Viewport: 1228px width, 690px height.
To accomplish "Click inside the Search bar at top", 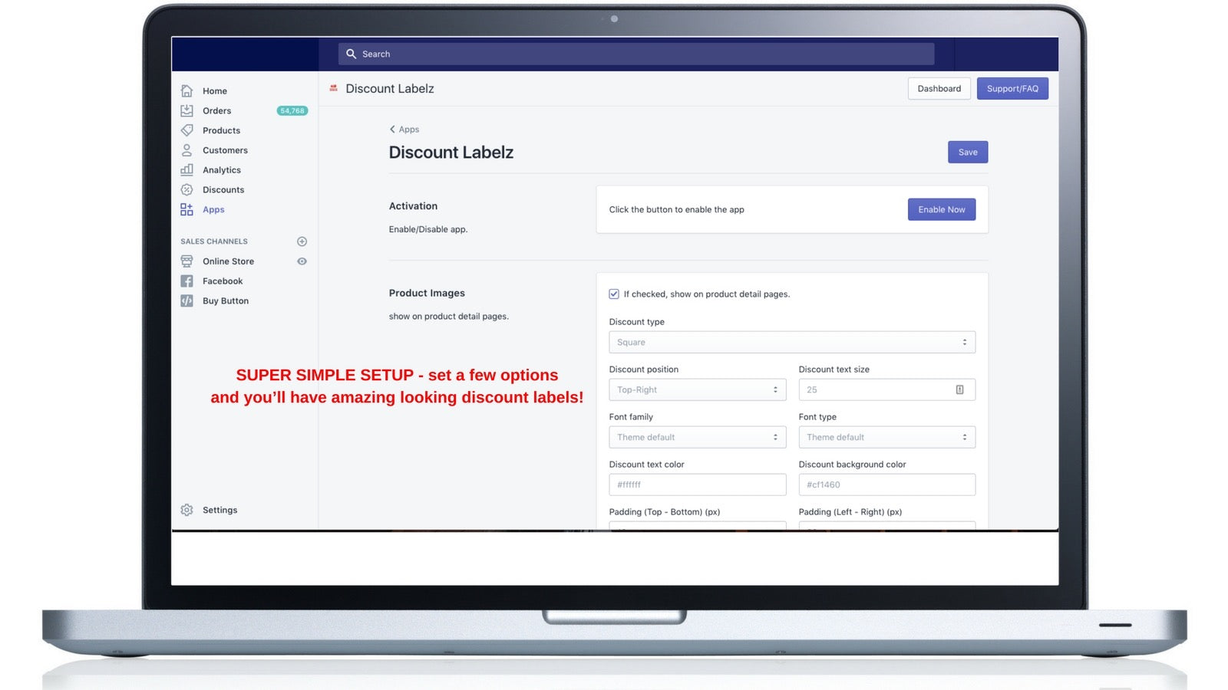I will [635, 54].
